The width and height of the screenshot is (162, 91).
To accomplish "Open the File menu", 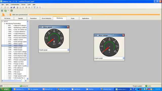I will pyautogui.click(x=3, y=5).
